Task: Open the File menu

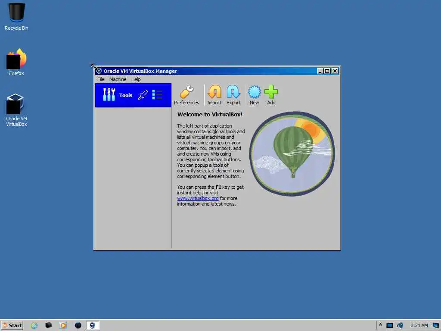Action: [101, 79]
